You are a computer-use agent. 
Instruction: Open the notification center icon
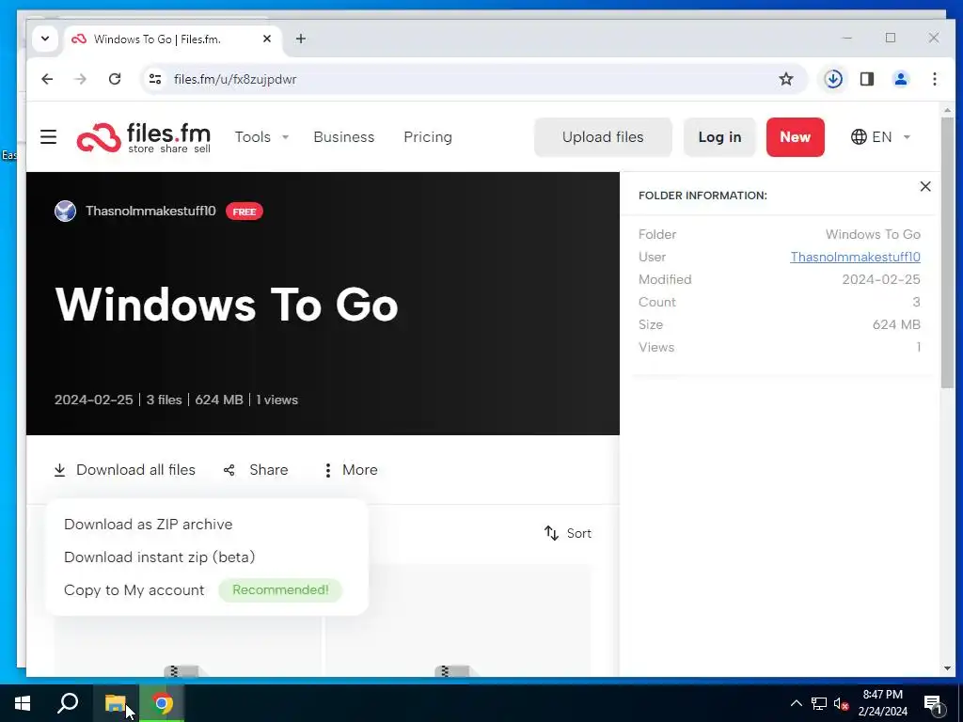[x=933, y=703]
